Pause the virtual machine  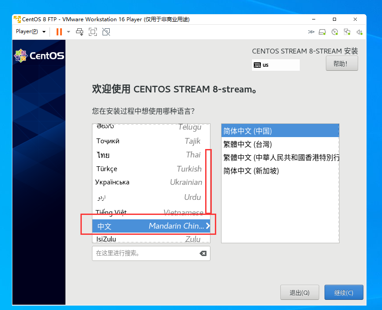click(59, 32)
